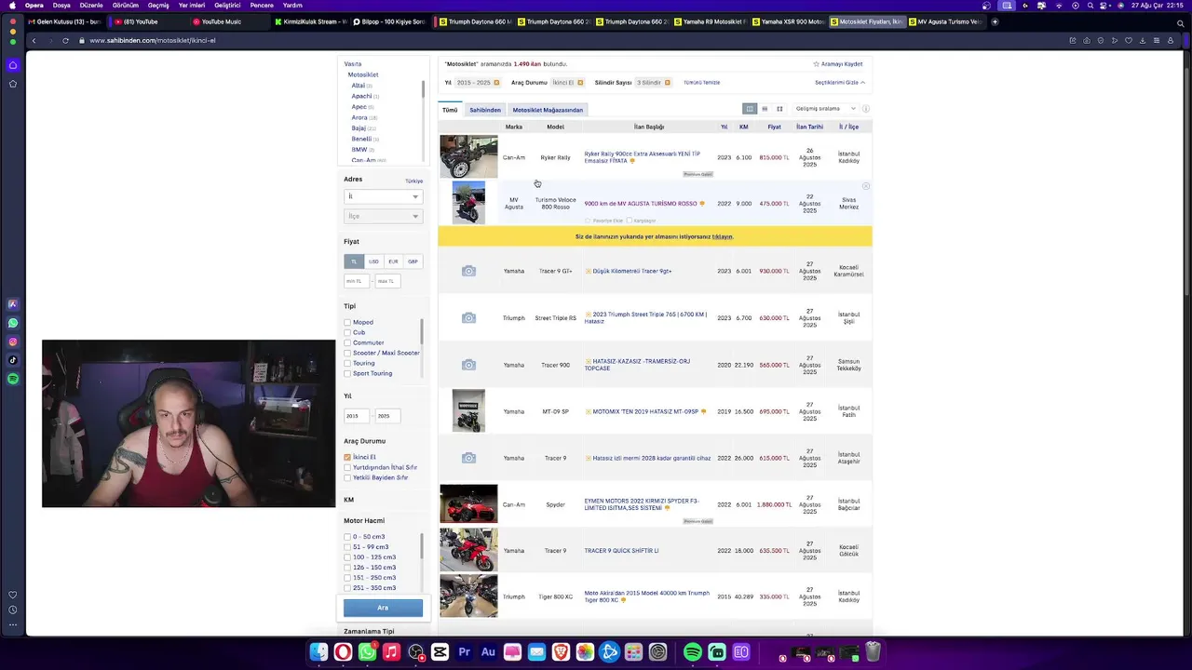This screenshot has width=1192, height=670.
Task: Open the Yer imleri menu
Action: tap(192, 6)
